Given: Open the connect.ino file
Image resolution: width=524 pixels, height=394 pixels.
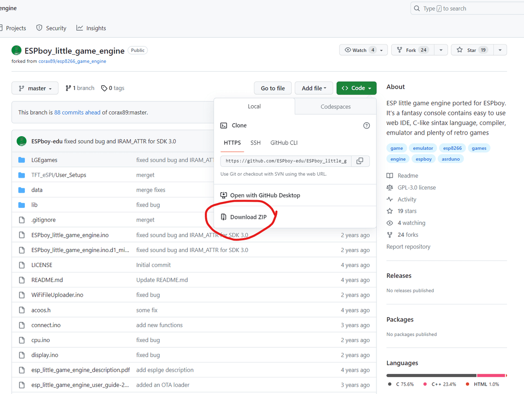Looking at the screenshot, I should [x=46, y=325].
